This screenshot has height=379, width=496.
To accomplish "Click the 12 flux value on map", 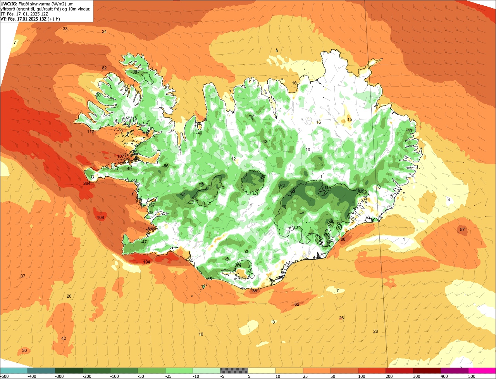I will click(x=233, y=159).
